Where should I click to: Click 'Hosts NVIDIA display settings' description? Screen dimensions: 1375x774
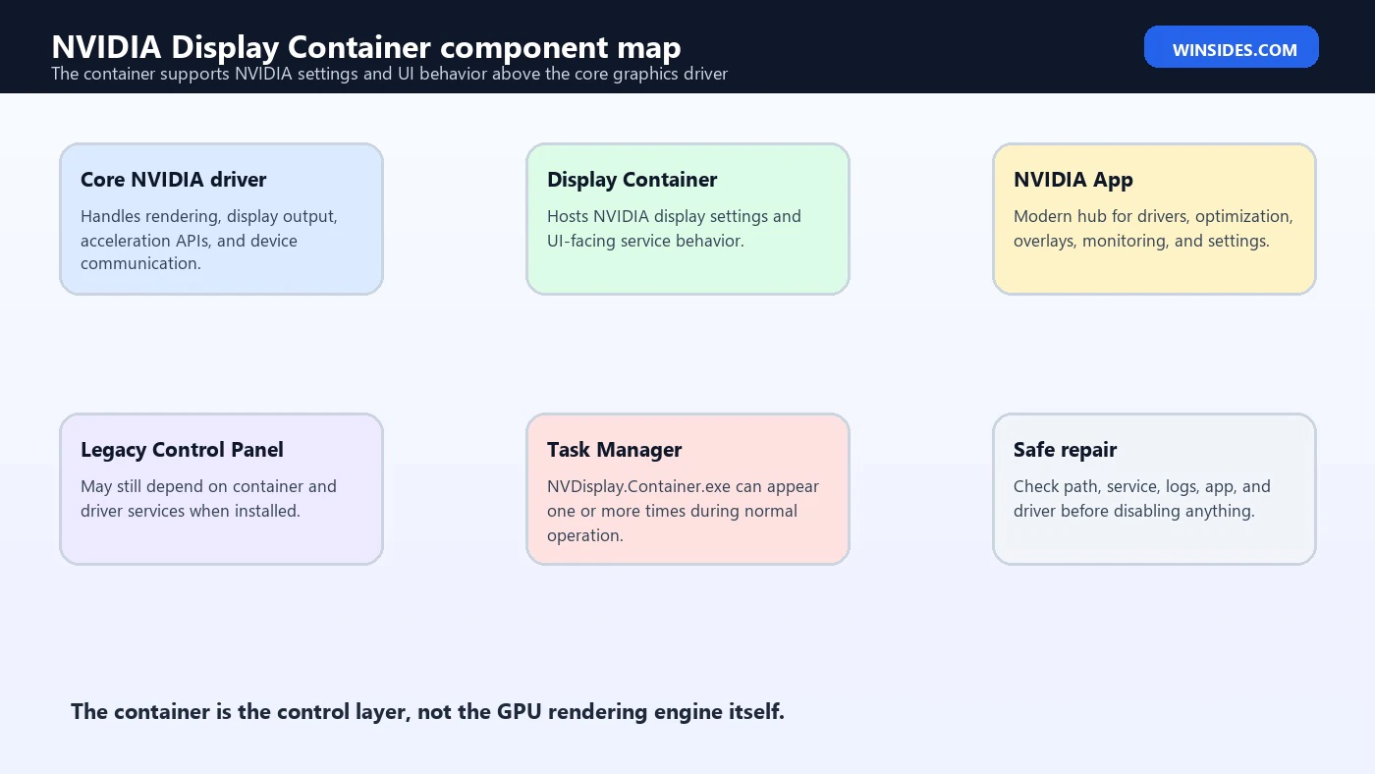click(x=675, y=228)
